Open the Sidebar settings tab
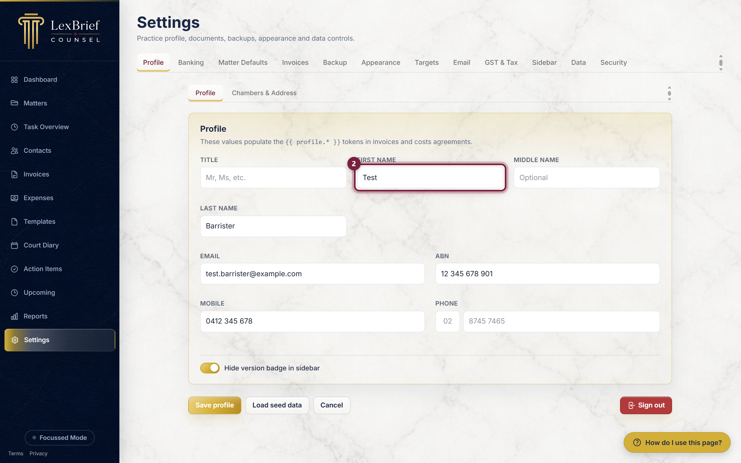 pos(544,63)
